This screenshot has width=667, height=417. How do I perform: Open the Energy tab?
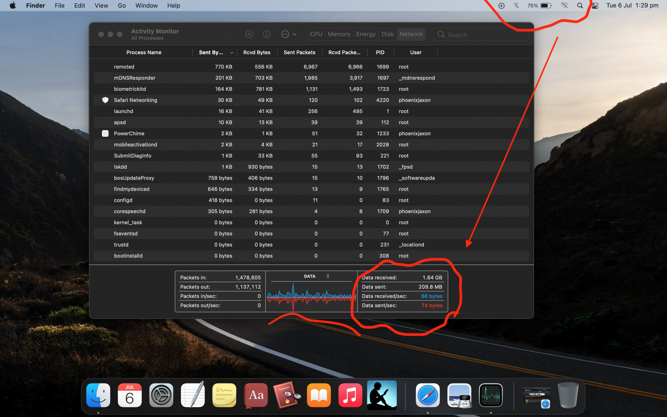coord(366,34)
